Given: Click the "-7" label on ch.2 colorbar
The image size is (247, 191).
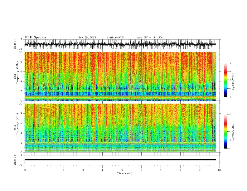Looking at the screenshot, I should point(230,149).
